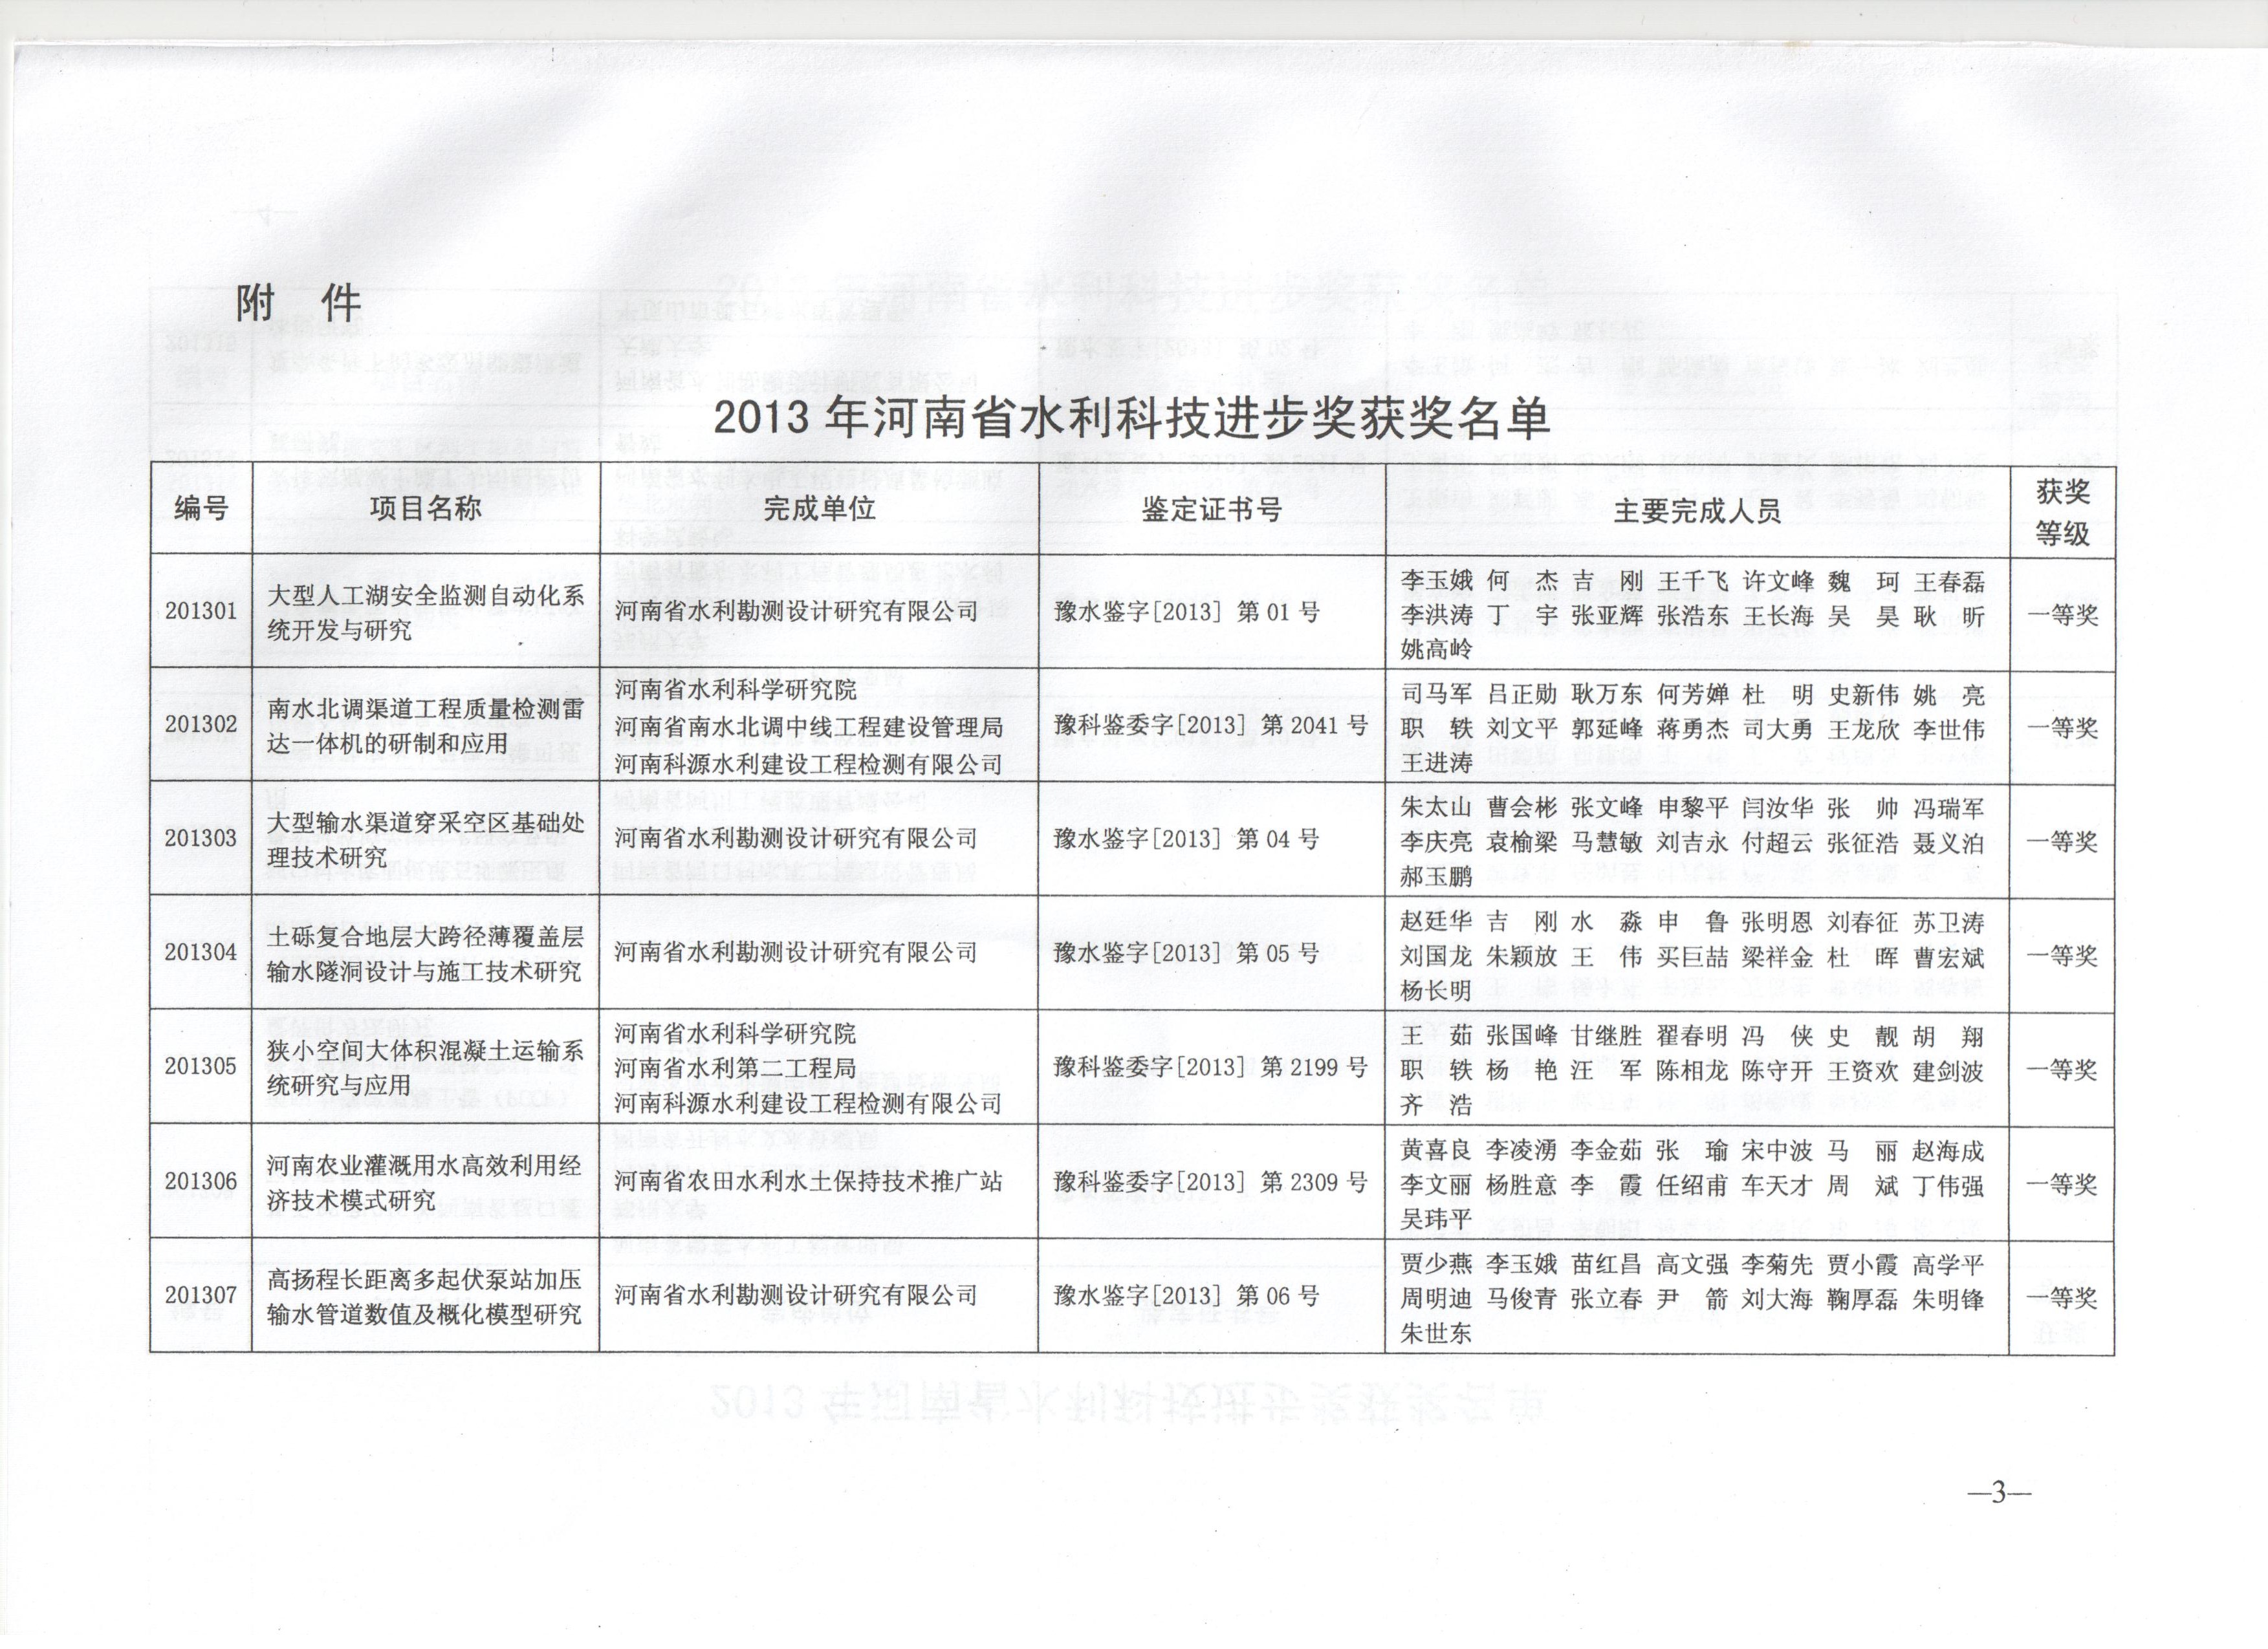Click project name '狭小空间大体积混凝土运输系统研究与应用'
The image size is (2268, 1649).
[426, 1068]
